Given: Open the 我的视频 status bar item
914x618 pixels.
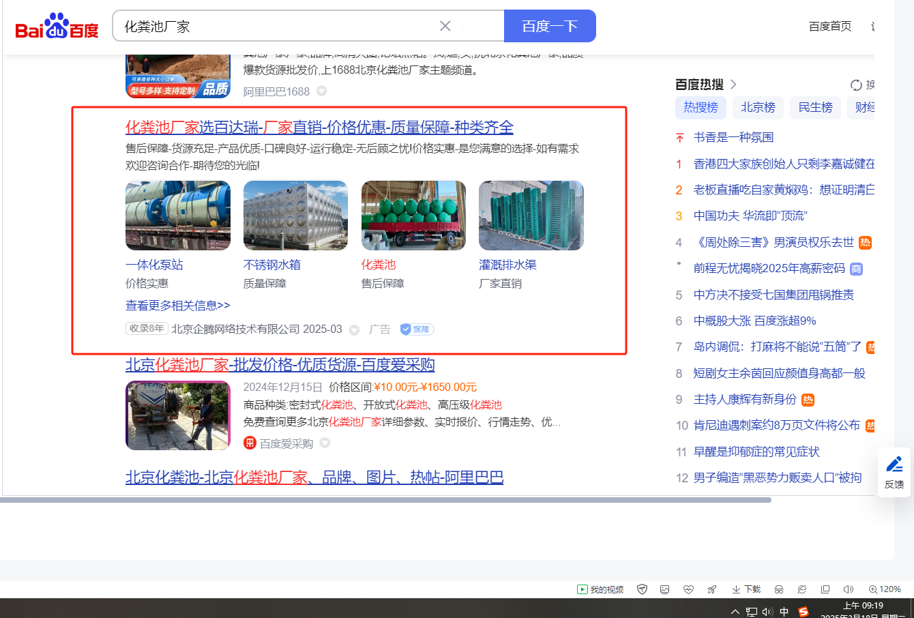Looking at the screenshot, I should click(600, 589).
